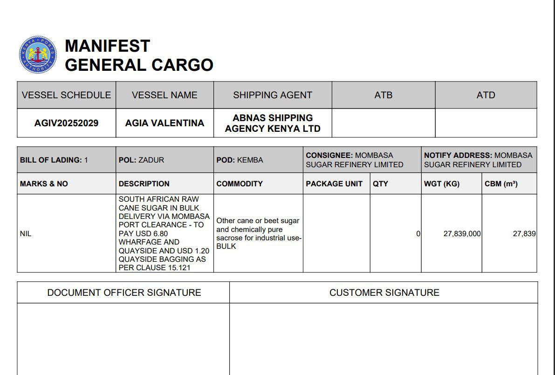Image resolution: width=555 pixels, height=375 pixels.
Task: Click the Kenya Ports Authority logo
Action: pyautogui.click(x=38, y=55)
